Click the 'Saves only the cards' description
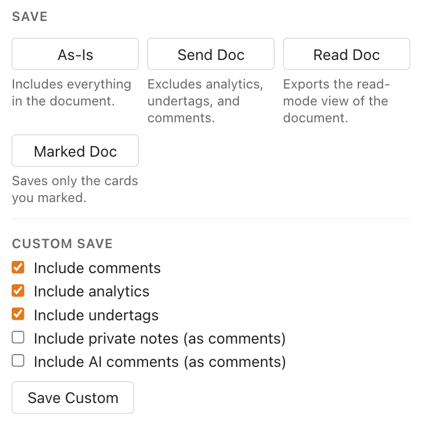This screenshot has height=424, width=423. (x=75, y=189)
